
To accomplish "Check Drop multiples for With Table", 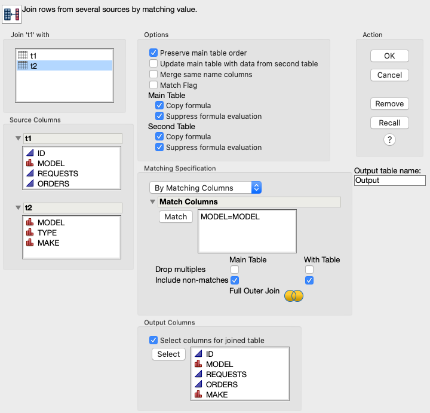I will 309,269.
